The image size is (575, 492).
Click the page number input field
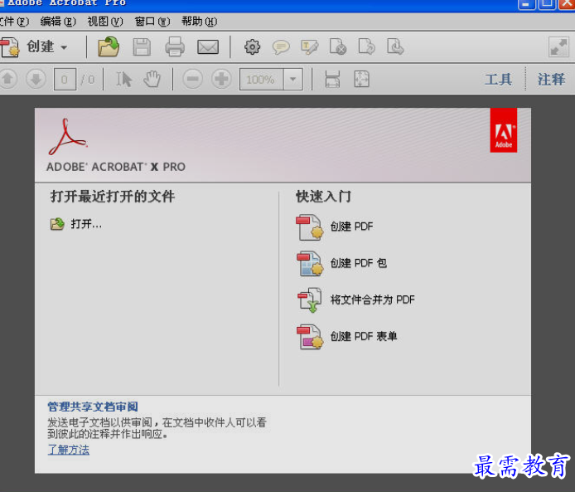(65, 80)
